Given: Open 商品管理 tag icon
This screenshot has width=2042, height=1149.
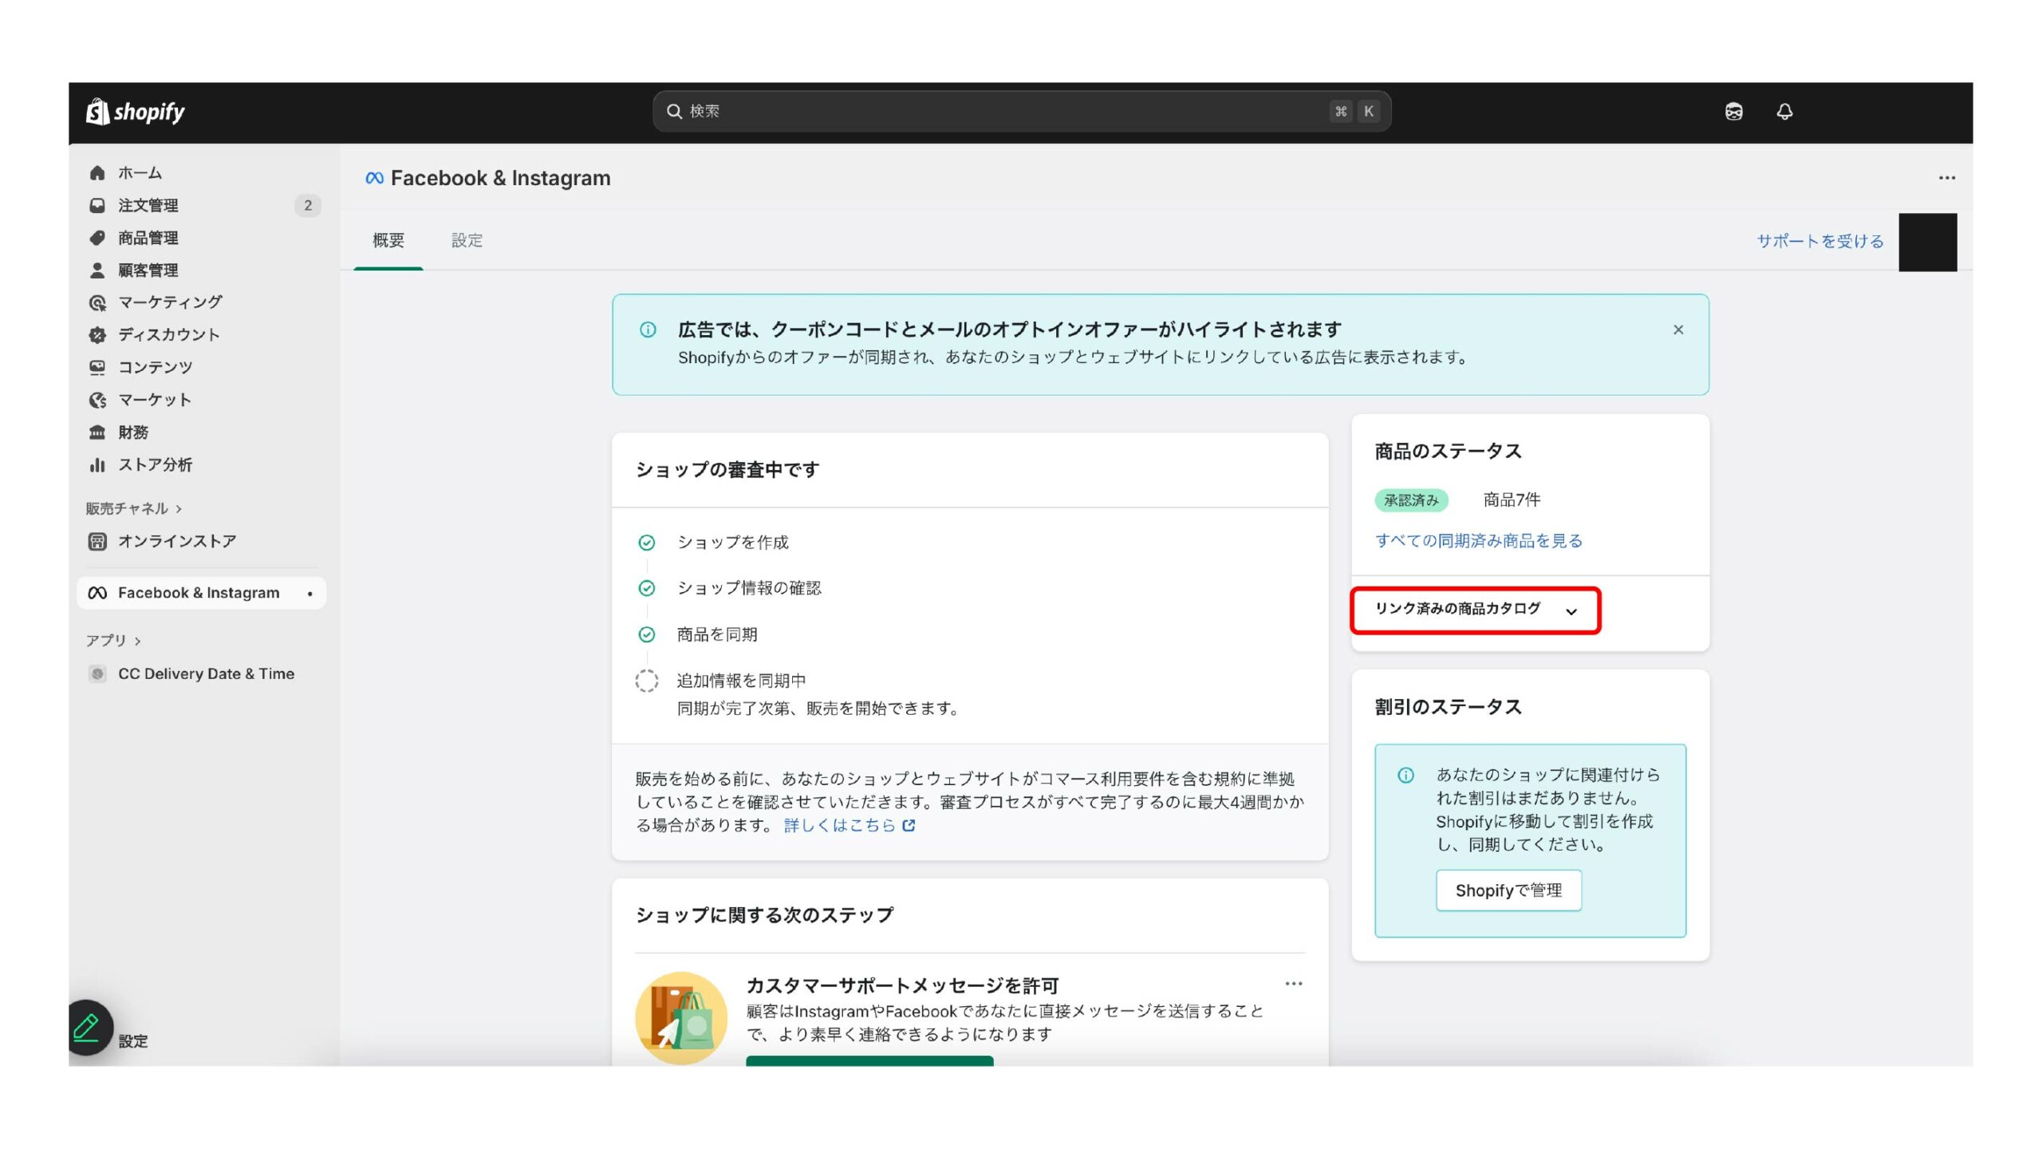Looking at the screenshot, I should tap(97, 238).
